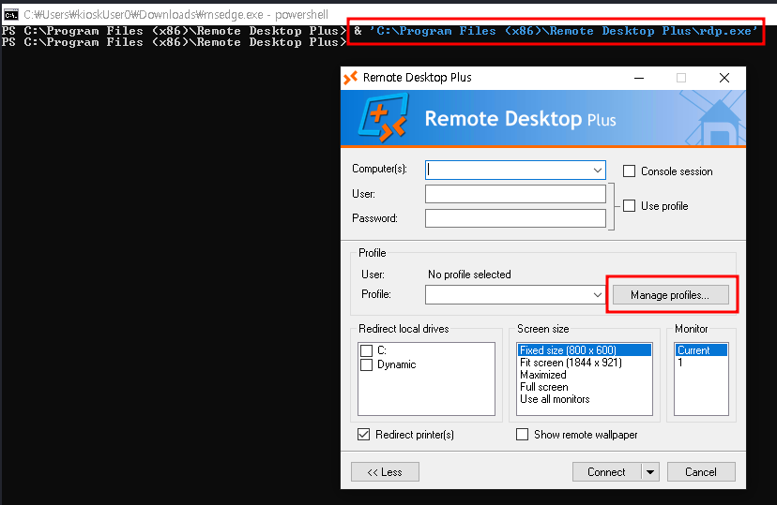Check the C: drive redirect box
777x505 pixels.
point(366,350)
